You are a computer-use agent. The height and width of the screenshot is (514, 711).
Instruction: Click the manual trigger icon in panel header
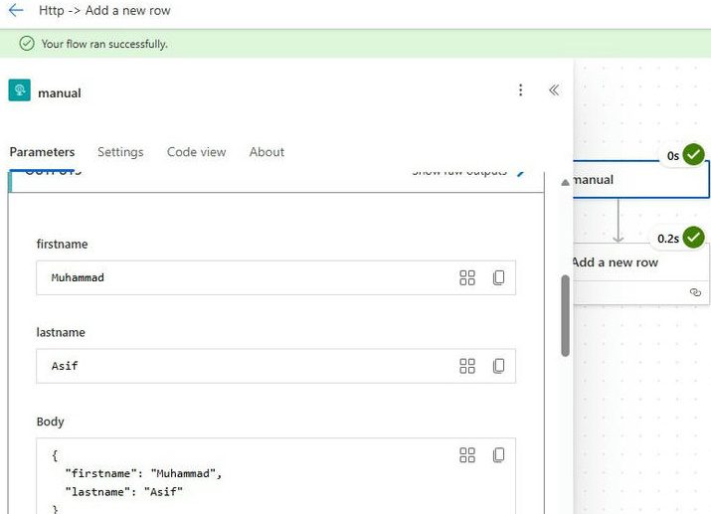click(x=19, y=91)
